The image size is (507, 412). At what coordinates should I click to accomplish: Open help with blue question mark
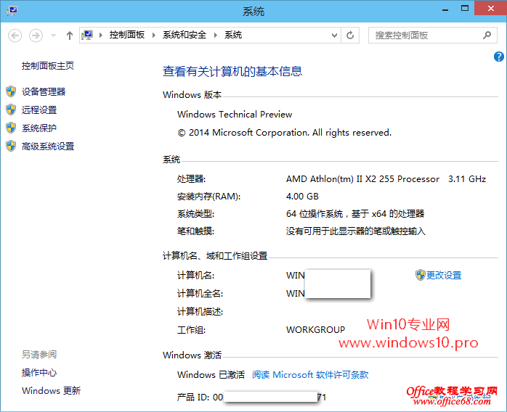pos(498,57)
